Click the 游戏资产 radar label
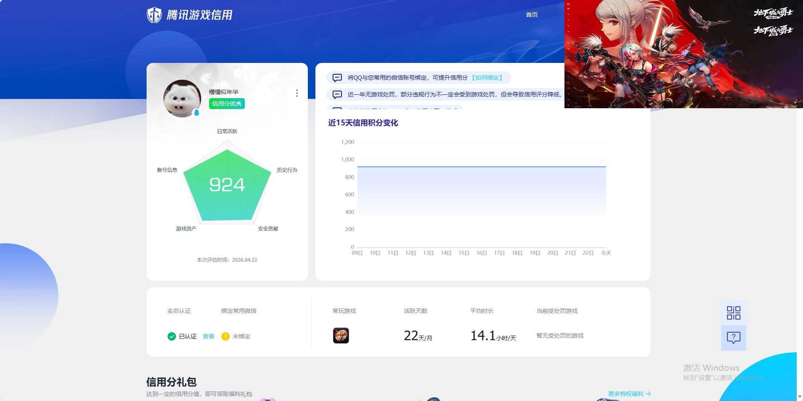The width and height of the screenshot is (803, 401). click(186, 229)
